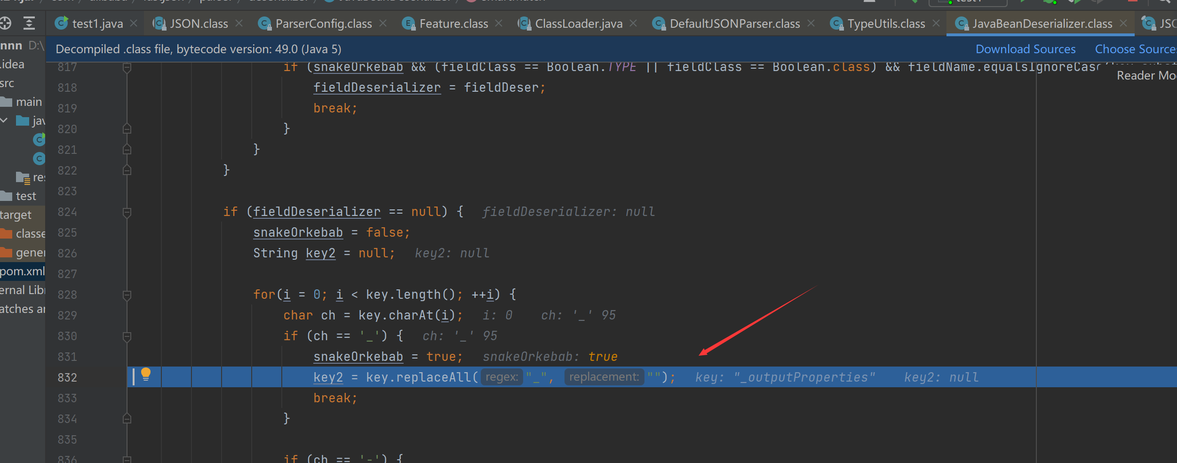Switch to the TypeUtils.class tab

pos(886,24)
